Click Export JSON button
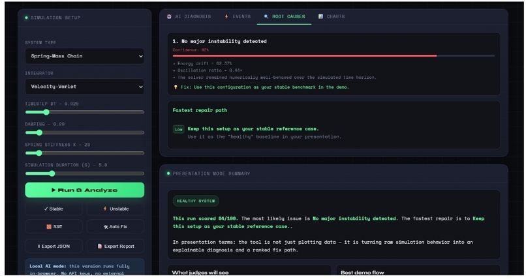Screen dimensions: 526x279 click(54, 246)
